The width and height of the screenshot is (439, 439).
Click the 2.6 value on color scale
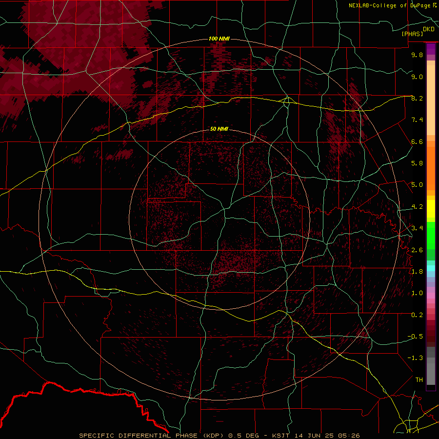tap(417, 250)
